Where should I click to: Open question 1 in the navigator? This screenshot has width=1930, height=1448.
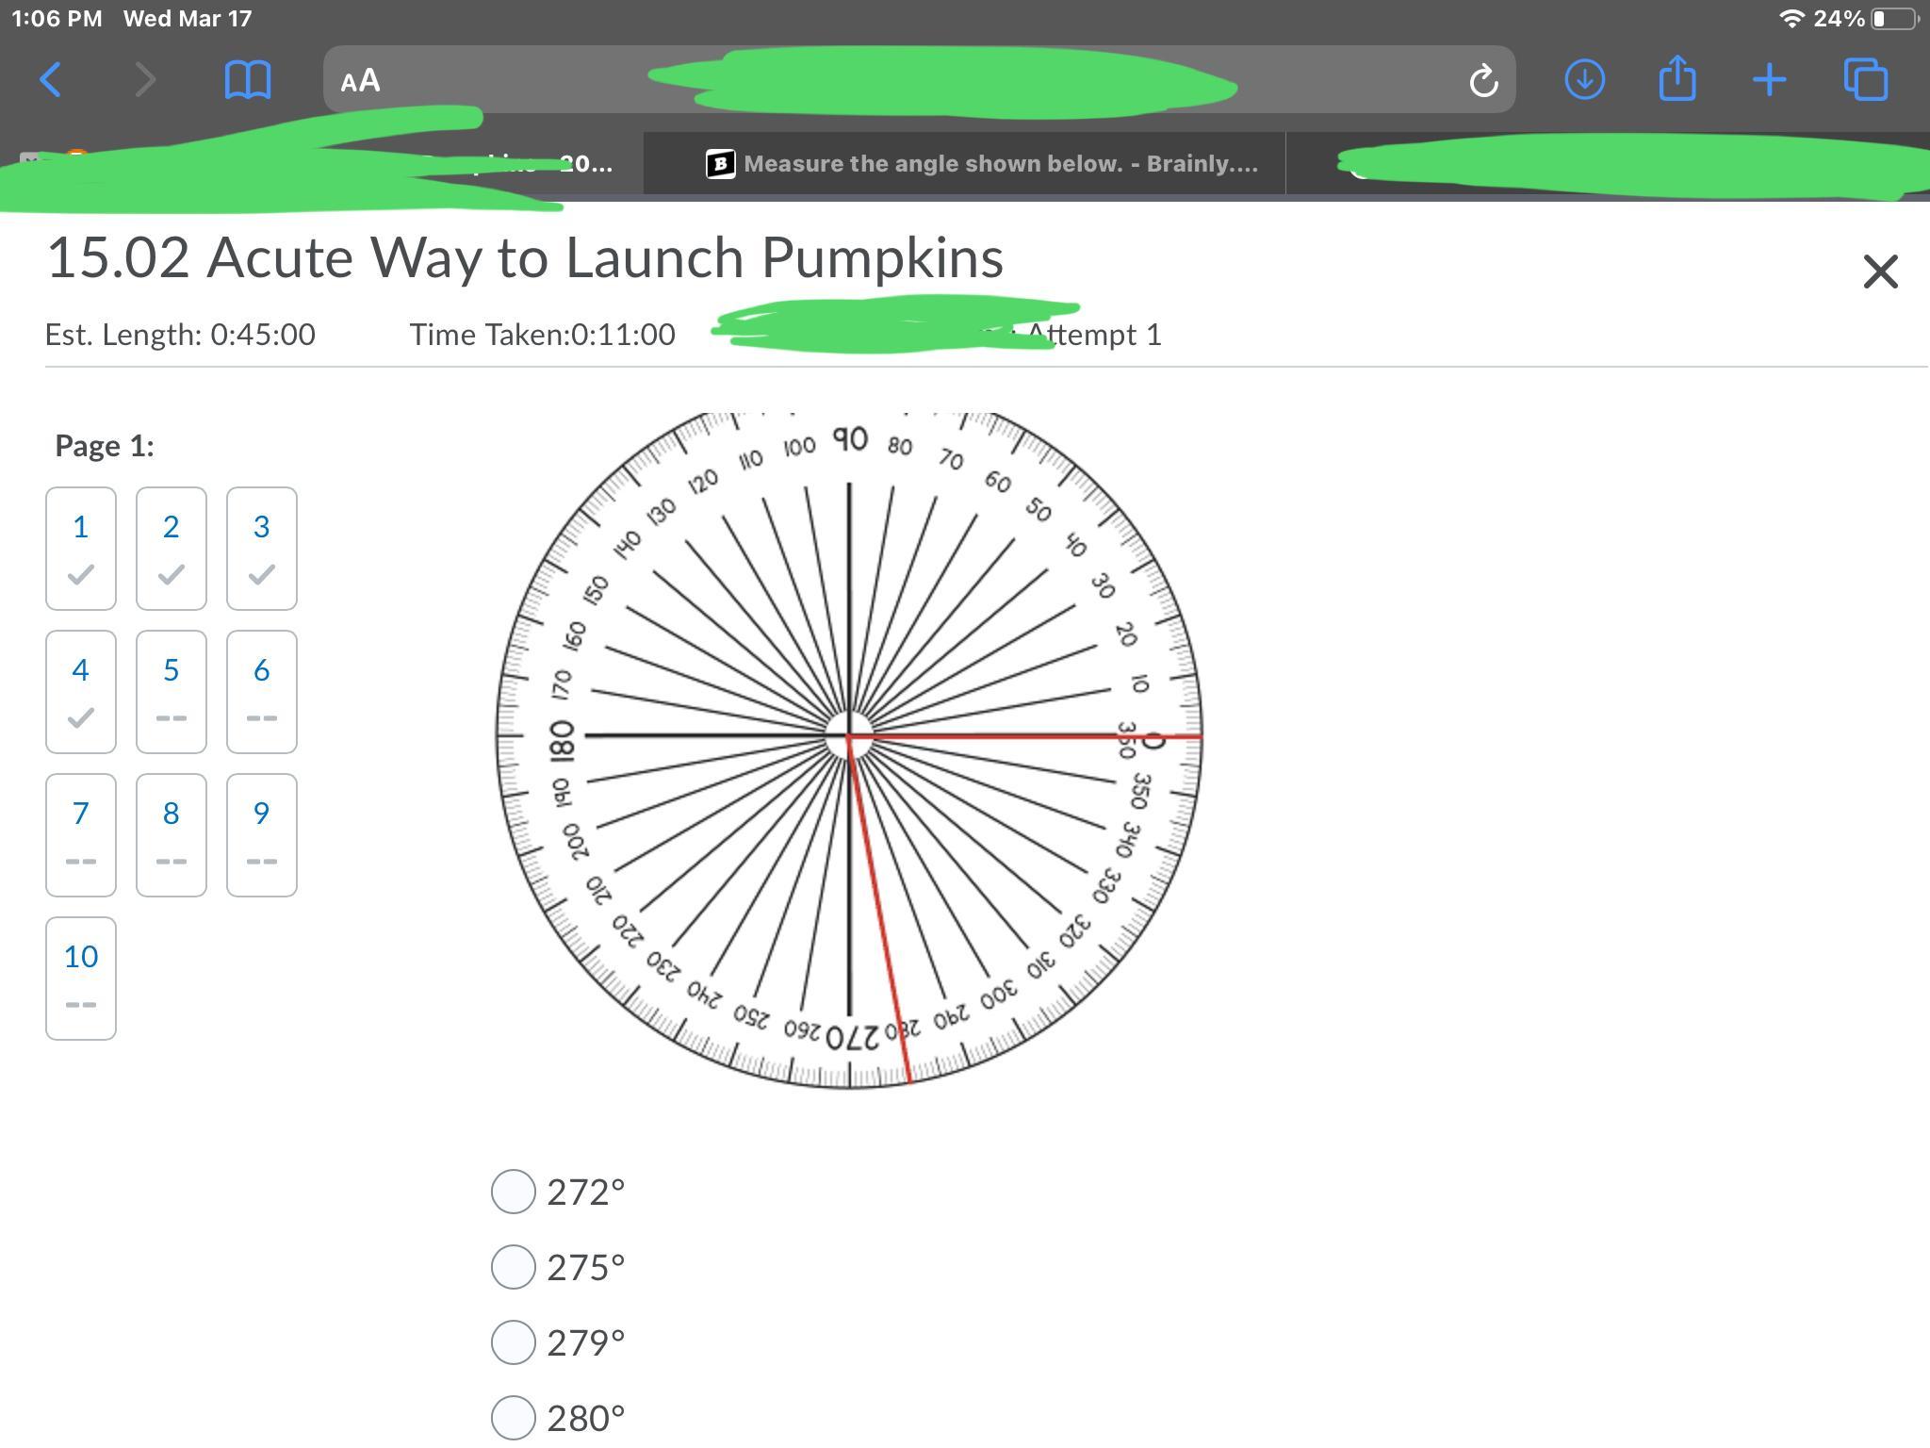(x=81, y=548)
